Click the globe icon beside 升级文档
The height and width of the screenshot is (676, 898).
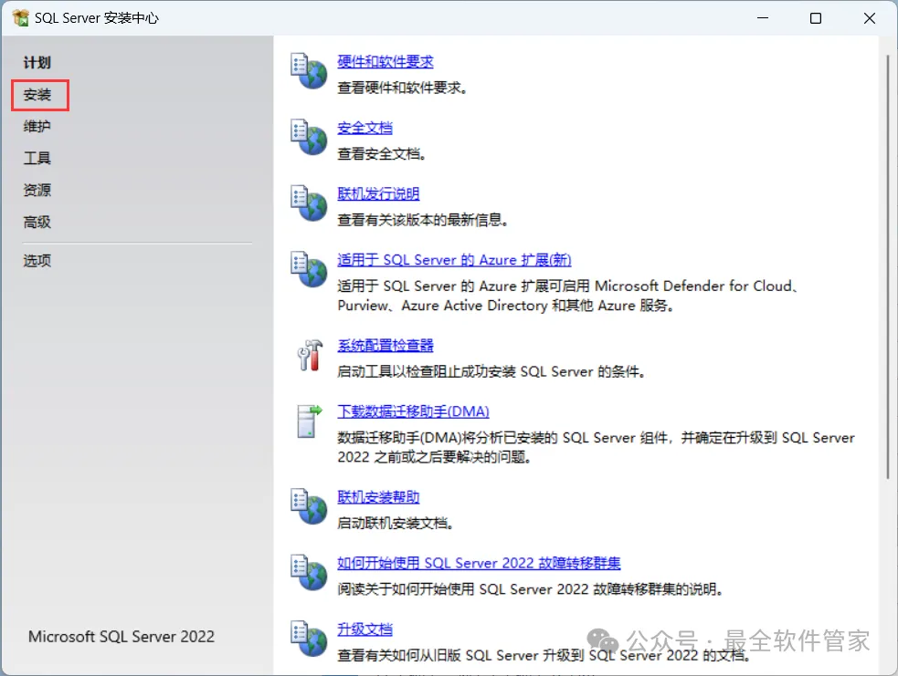point(309,639)
